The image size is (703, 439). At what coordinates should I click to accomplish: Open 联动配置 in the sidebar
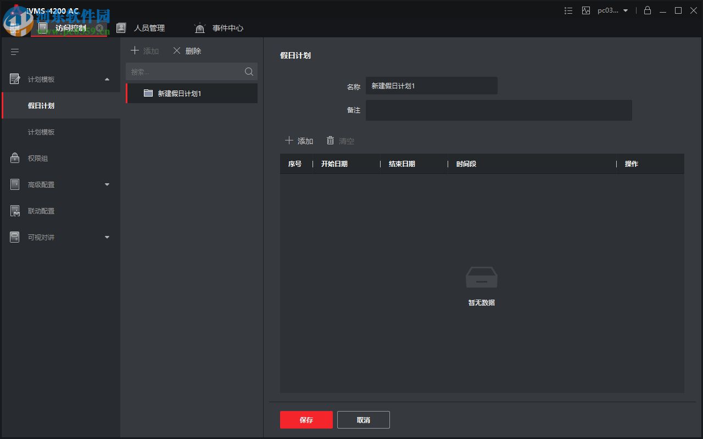coord(61,211)
